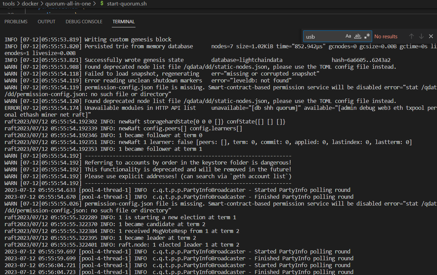Switch to the PROBLEMS tab
The height and width of the screenshot is (275, 437).
[16, 21]
